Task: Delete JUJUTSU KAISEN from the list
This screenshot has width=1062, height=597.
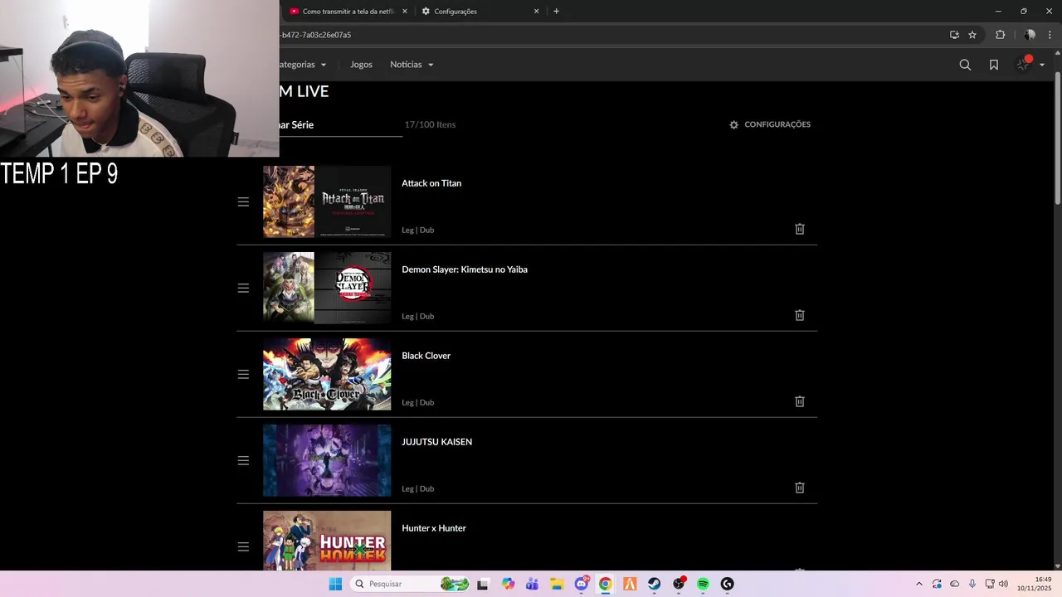Action: point(800,488)
